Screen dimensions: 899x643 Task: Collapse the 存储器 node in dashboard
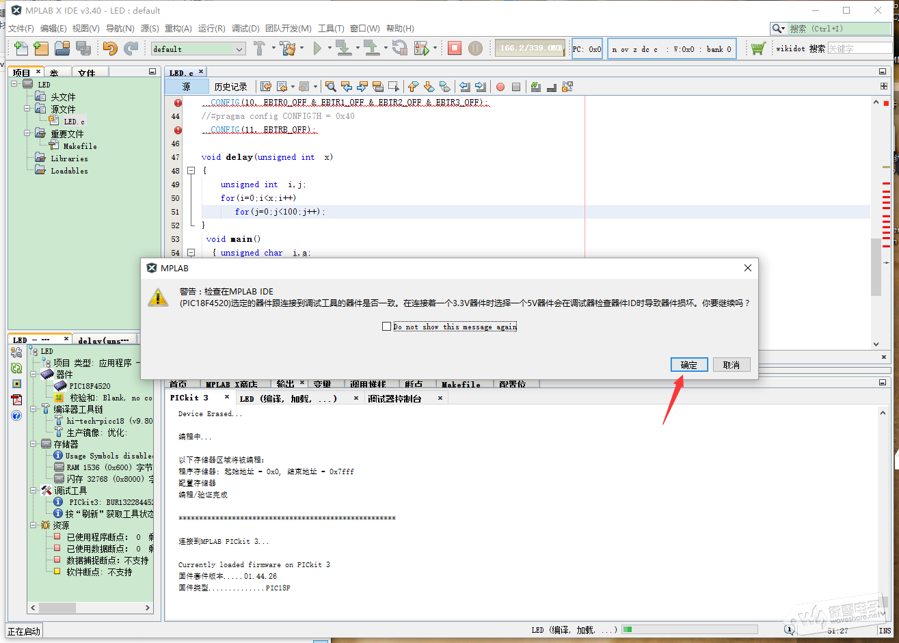click(x=33, y=444)
